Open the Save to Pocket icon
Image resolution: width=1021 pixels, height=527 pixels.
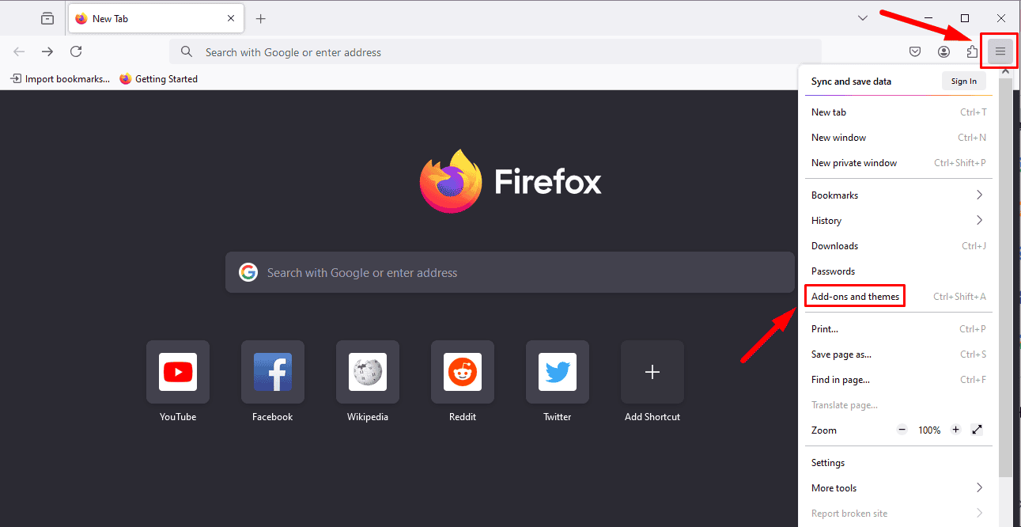(x=914, y=52)
